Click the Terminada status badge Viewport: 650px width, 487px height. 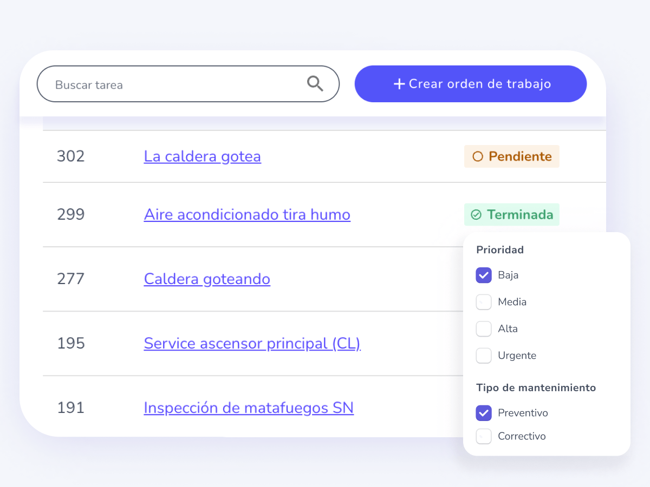(511, 215)
